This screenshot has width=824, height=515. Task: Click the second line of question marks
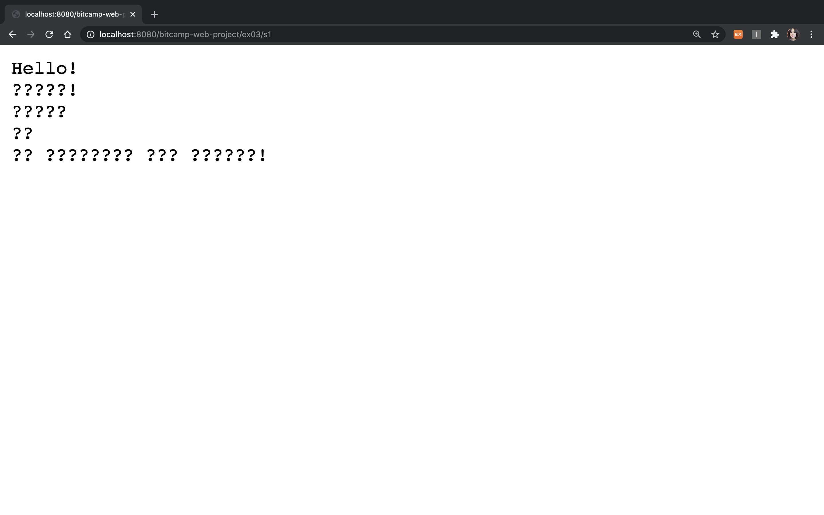tap(39, 112)
